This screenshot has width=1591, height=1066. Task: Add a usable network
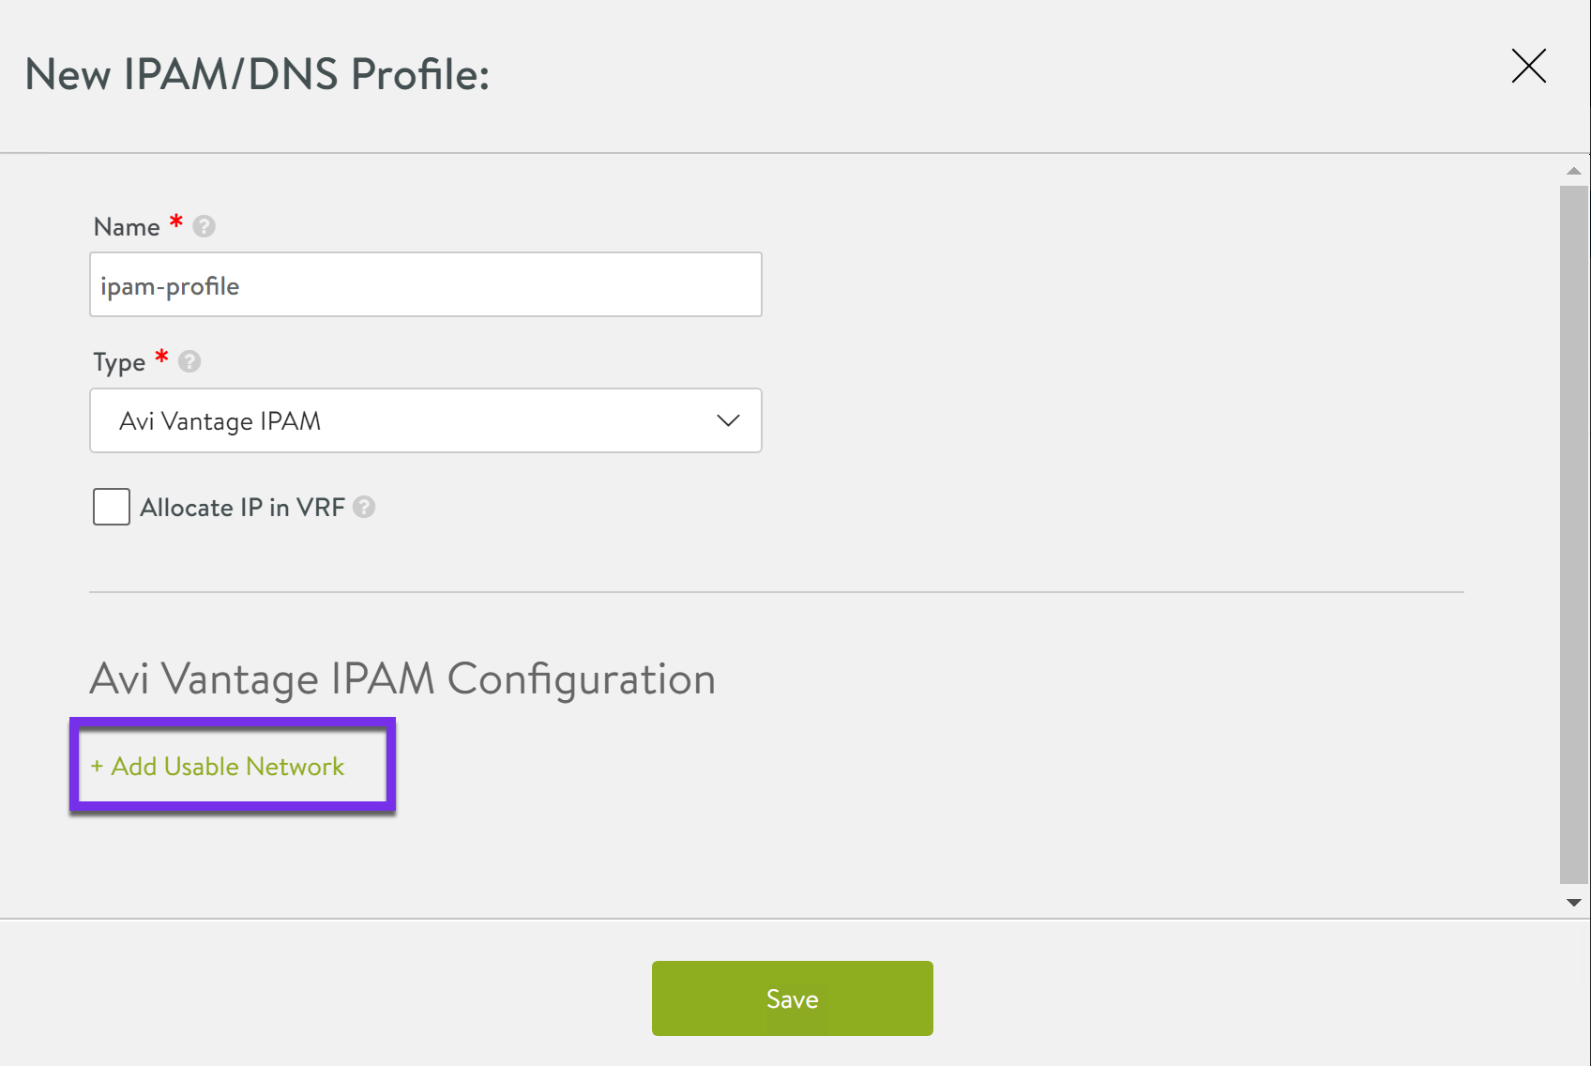[227, 767]
